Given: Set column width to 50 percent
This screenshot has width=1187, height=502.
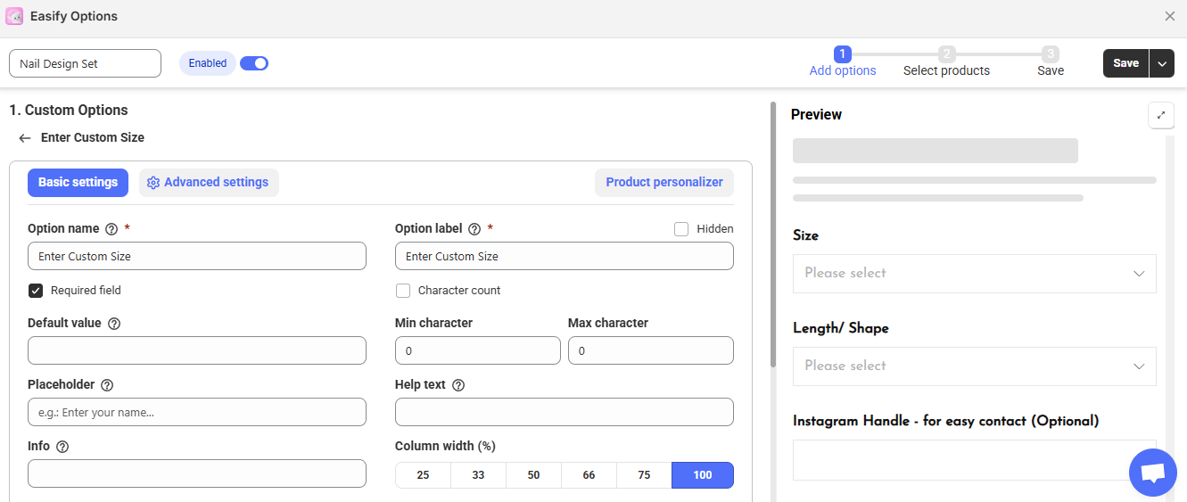Looking at the screenshot, I should pos(533,475).
